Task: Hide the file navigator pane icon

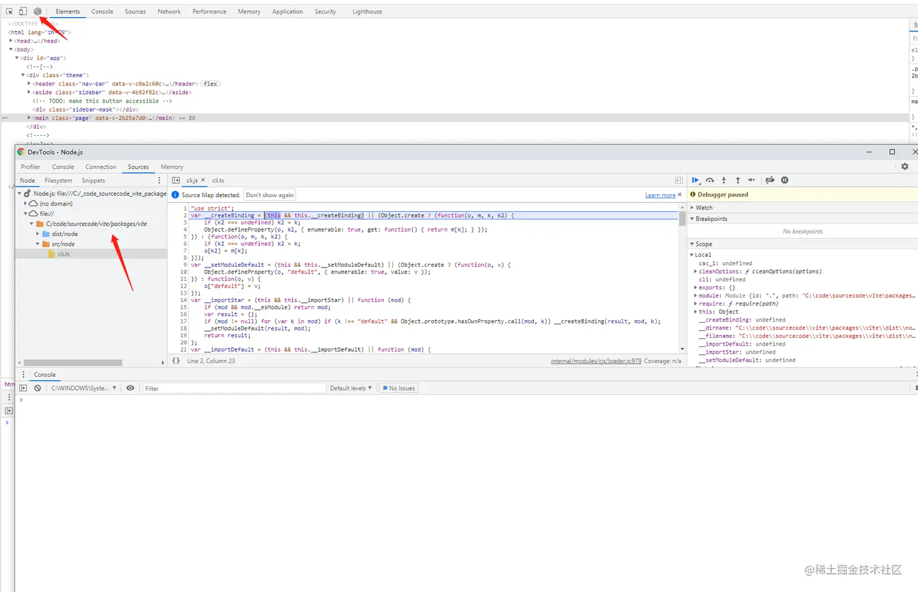Action: coord(176,180)
